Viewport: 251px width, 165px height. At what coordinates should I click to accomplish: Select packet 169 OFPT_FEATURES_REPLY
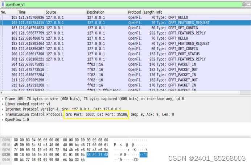pyautogui.click(x=126, y=33)
